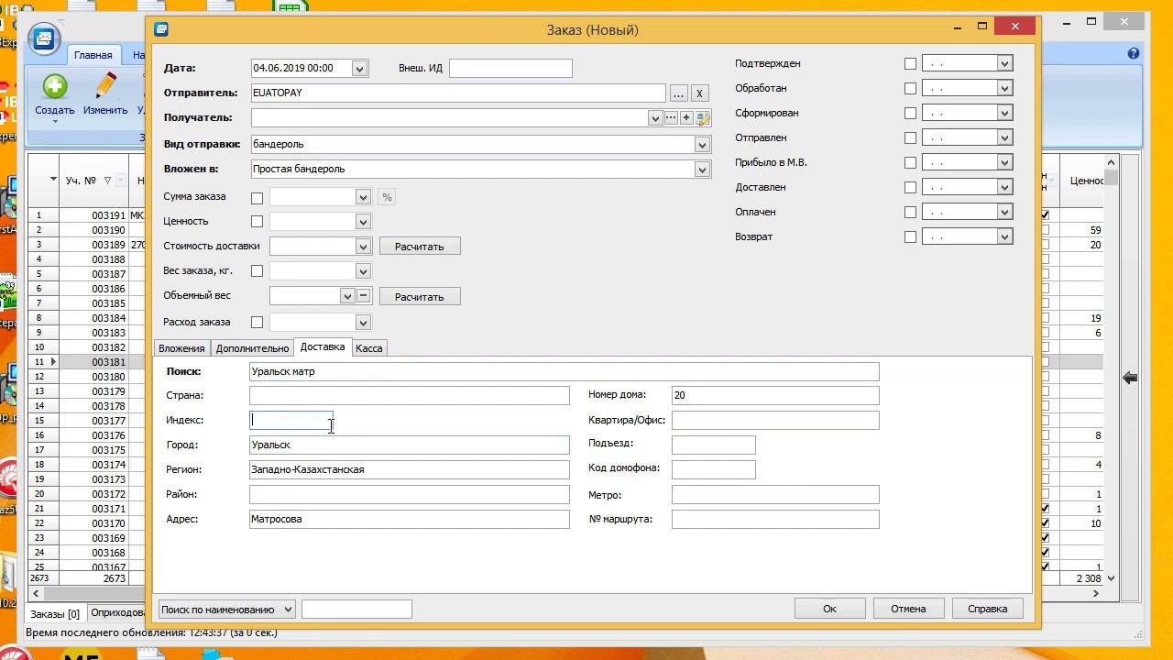Click Расчитать next to Стоимость доставки
The image size is (1173, 660).
coord(420,247)
